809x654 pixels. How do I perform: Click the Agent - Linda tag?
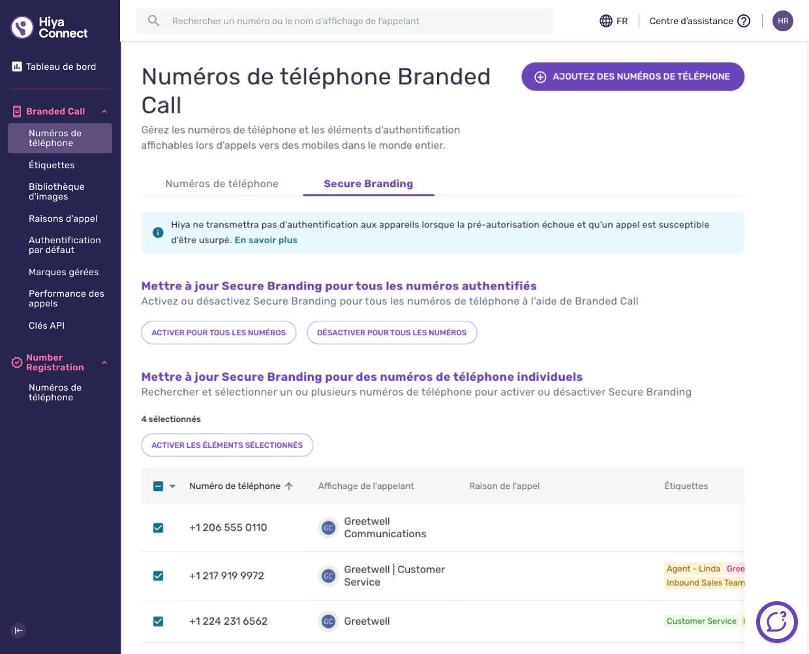(x=693, y=569)
